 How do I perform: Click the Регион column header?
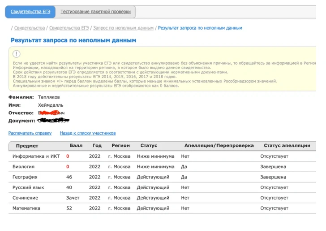[121, 146]
